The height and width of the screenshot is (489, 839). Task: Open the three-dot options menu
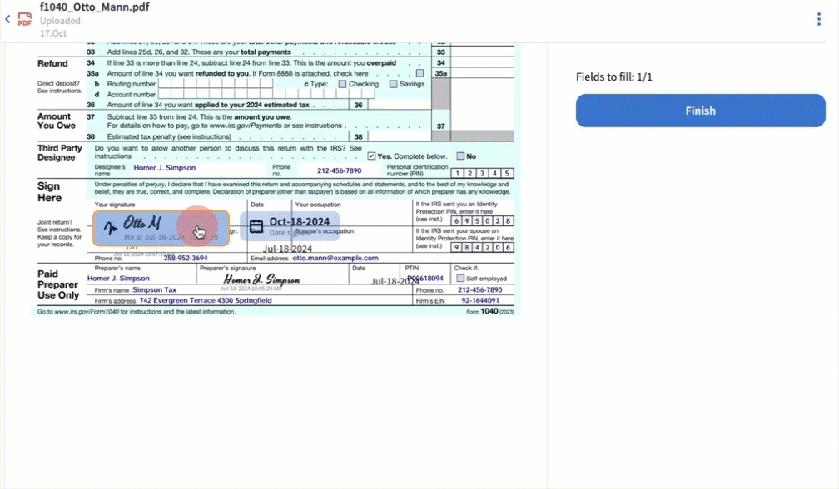(819, 20)
